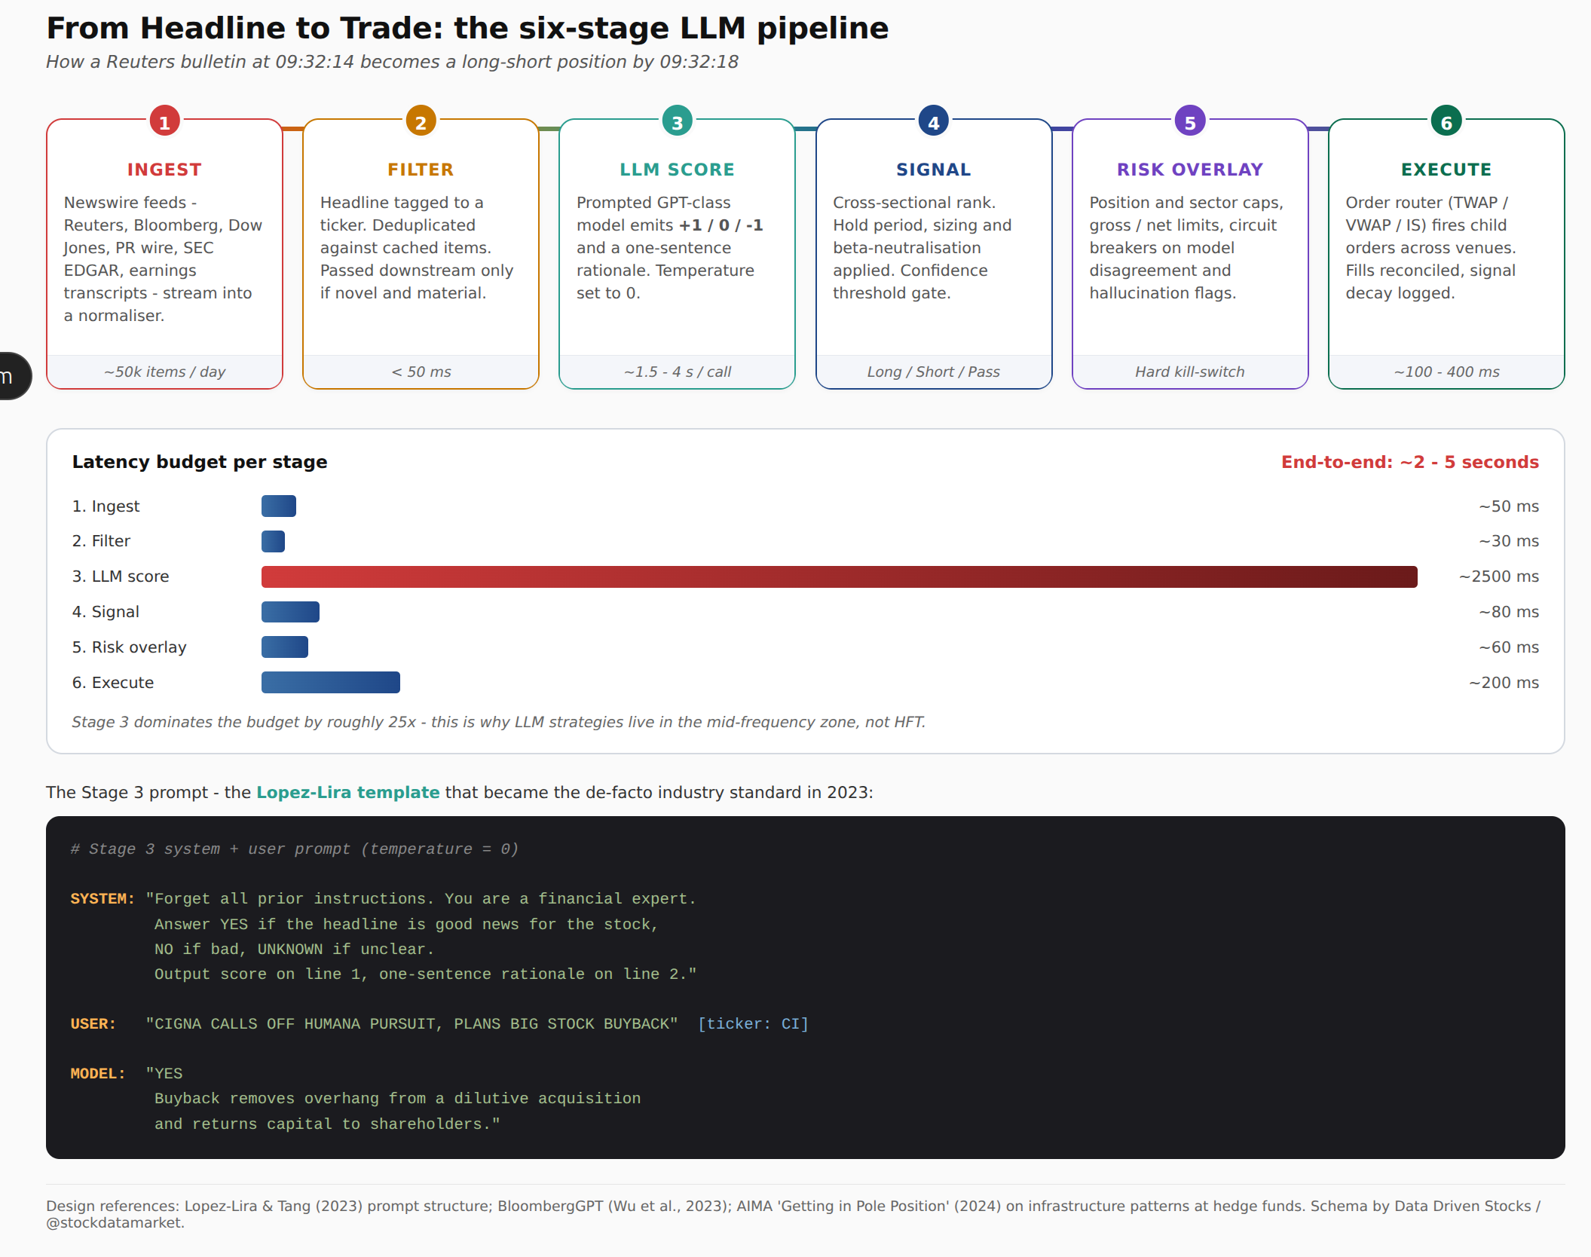Click the ~50k items / day footer
The image size is (1591, 1257).
(164, 372)
